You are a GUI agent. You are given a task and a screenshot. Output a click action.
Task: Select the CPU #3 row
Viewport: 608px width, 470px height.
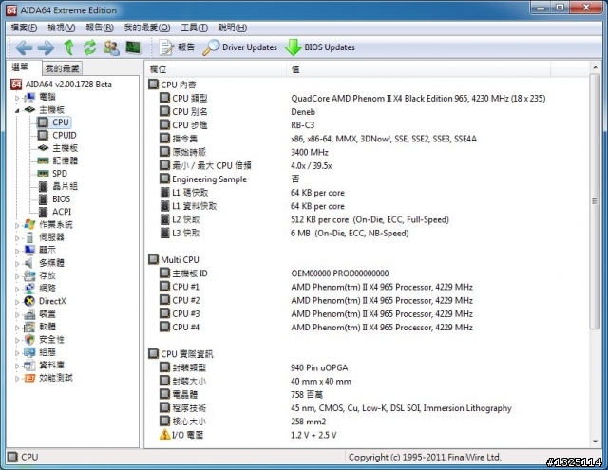pos(316,314)
